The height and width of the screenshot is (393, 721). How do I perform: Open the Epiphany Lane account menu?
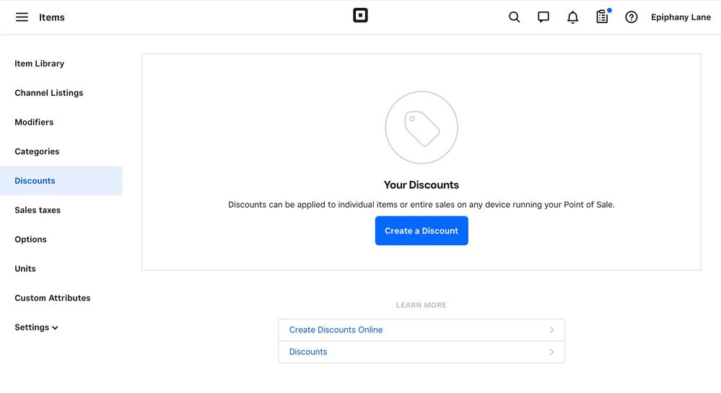click(x=681, y=17)
